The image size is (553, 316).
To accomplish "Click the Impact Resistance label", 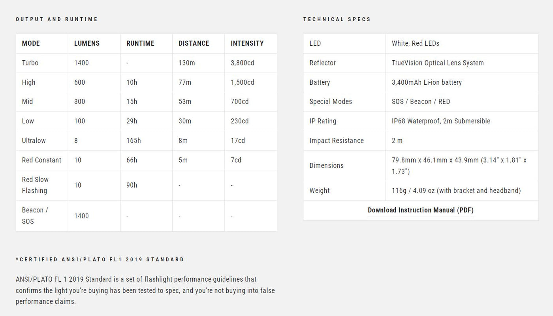I will point(337,140).
